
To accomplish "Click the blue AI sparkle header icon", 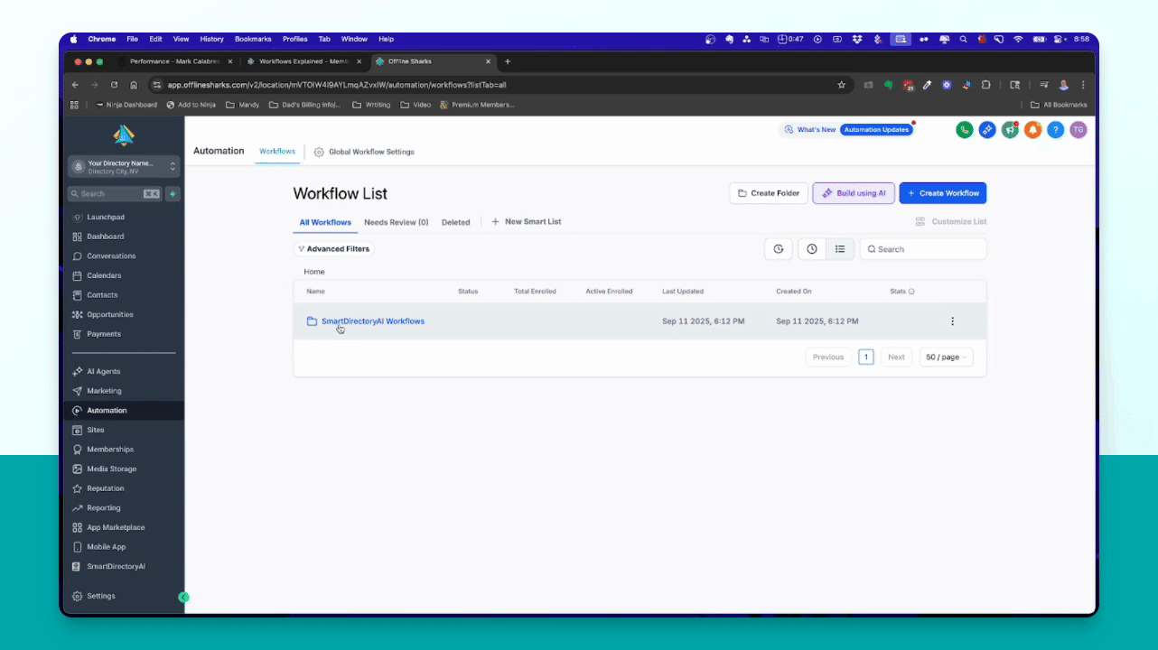I will point(987,130).
